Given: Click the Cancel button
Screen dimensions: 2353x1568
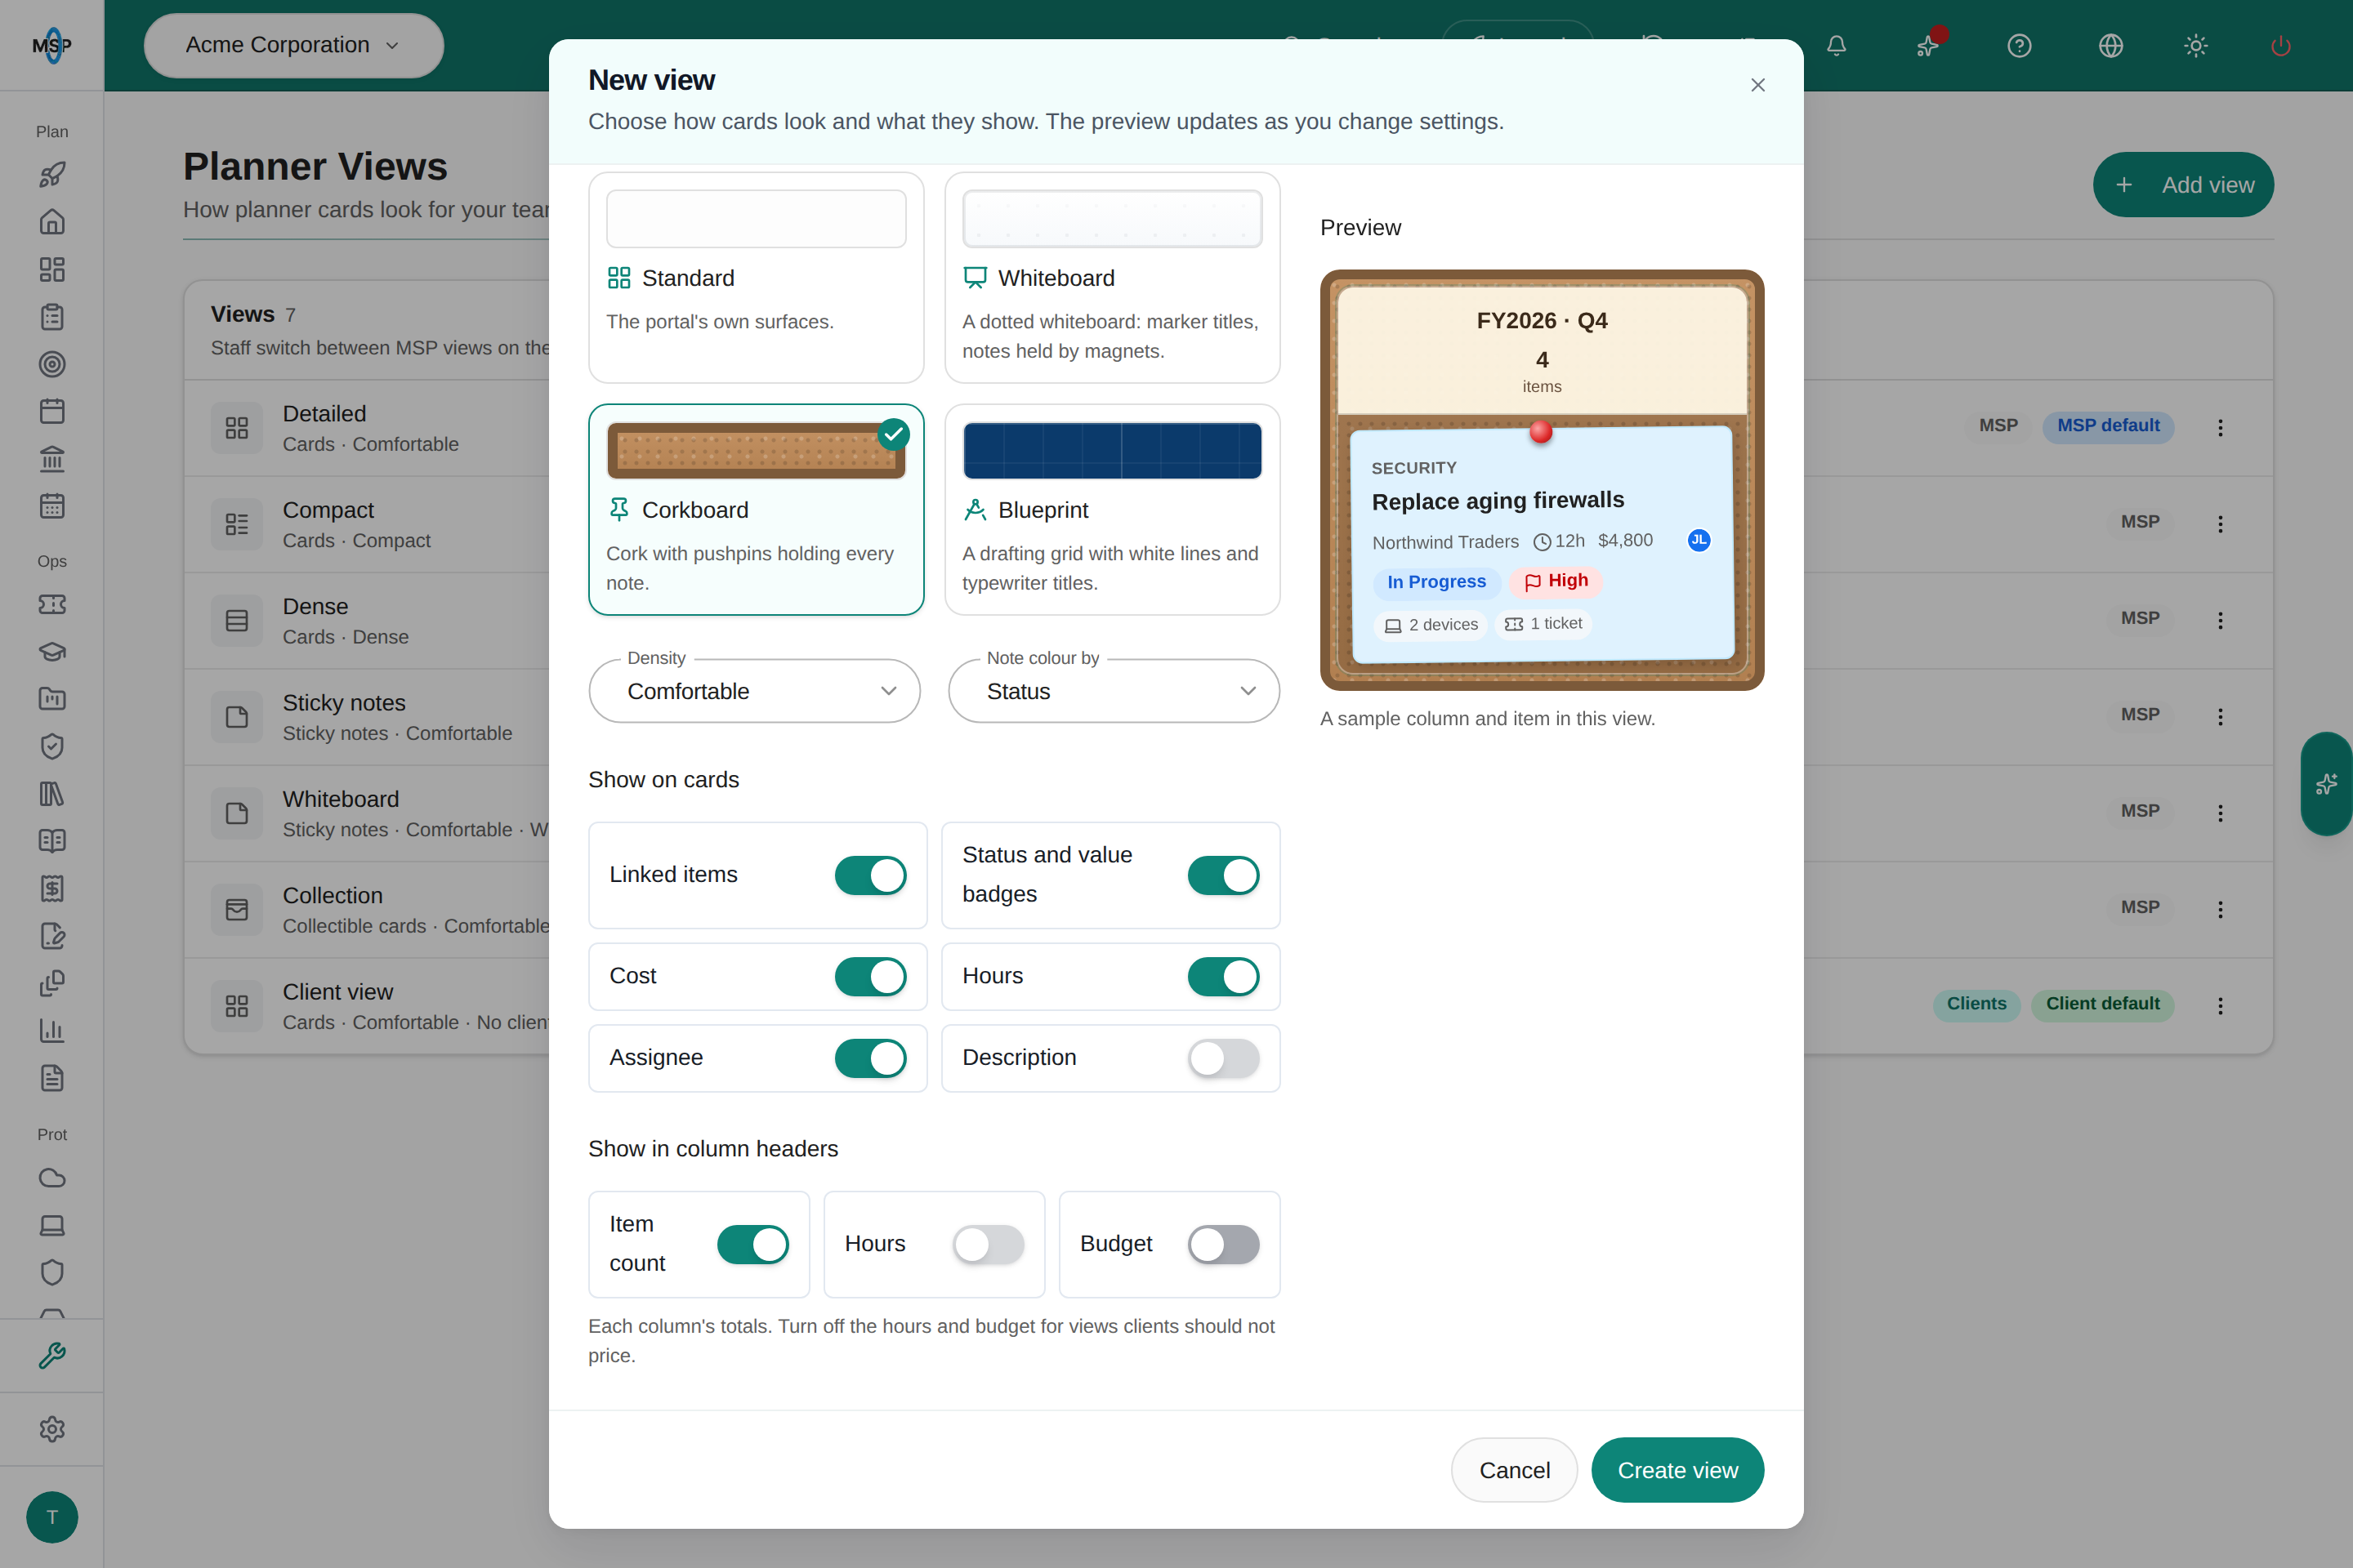Looking at the screenshot, I should pyautogui.click(x=1515, y=1470).
